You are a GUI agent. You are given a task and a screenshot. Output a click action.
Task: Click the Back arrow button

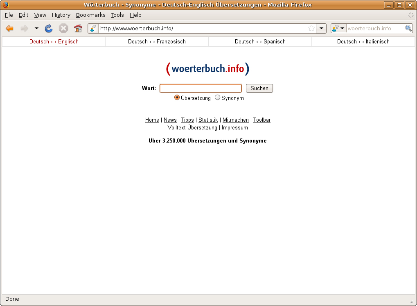pyautogui.click(x=9, y=28)
